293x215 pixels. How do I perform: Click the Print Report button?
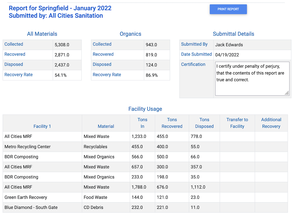click(x=228, y=9)
